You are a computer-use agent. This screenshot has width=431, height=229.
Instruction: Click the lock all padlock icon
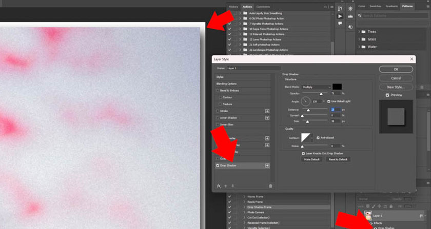(x=391, y=206)
